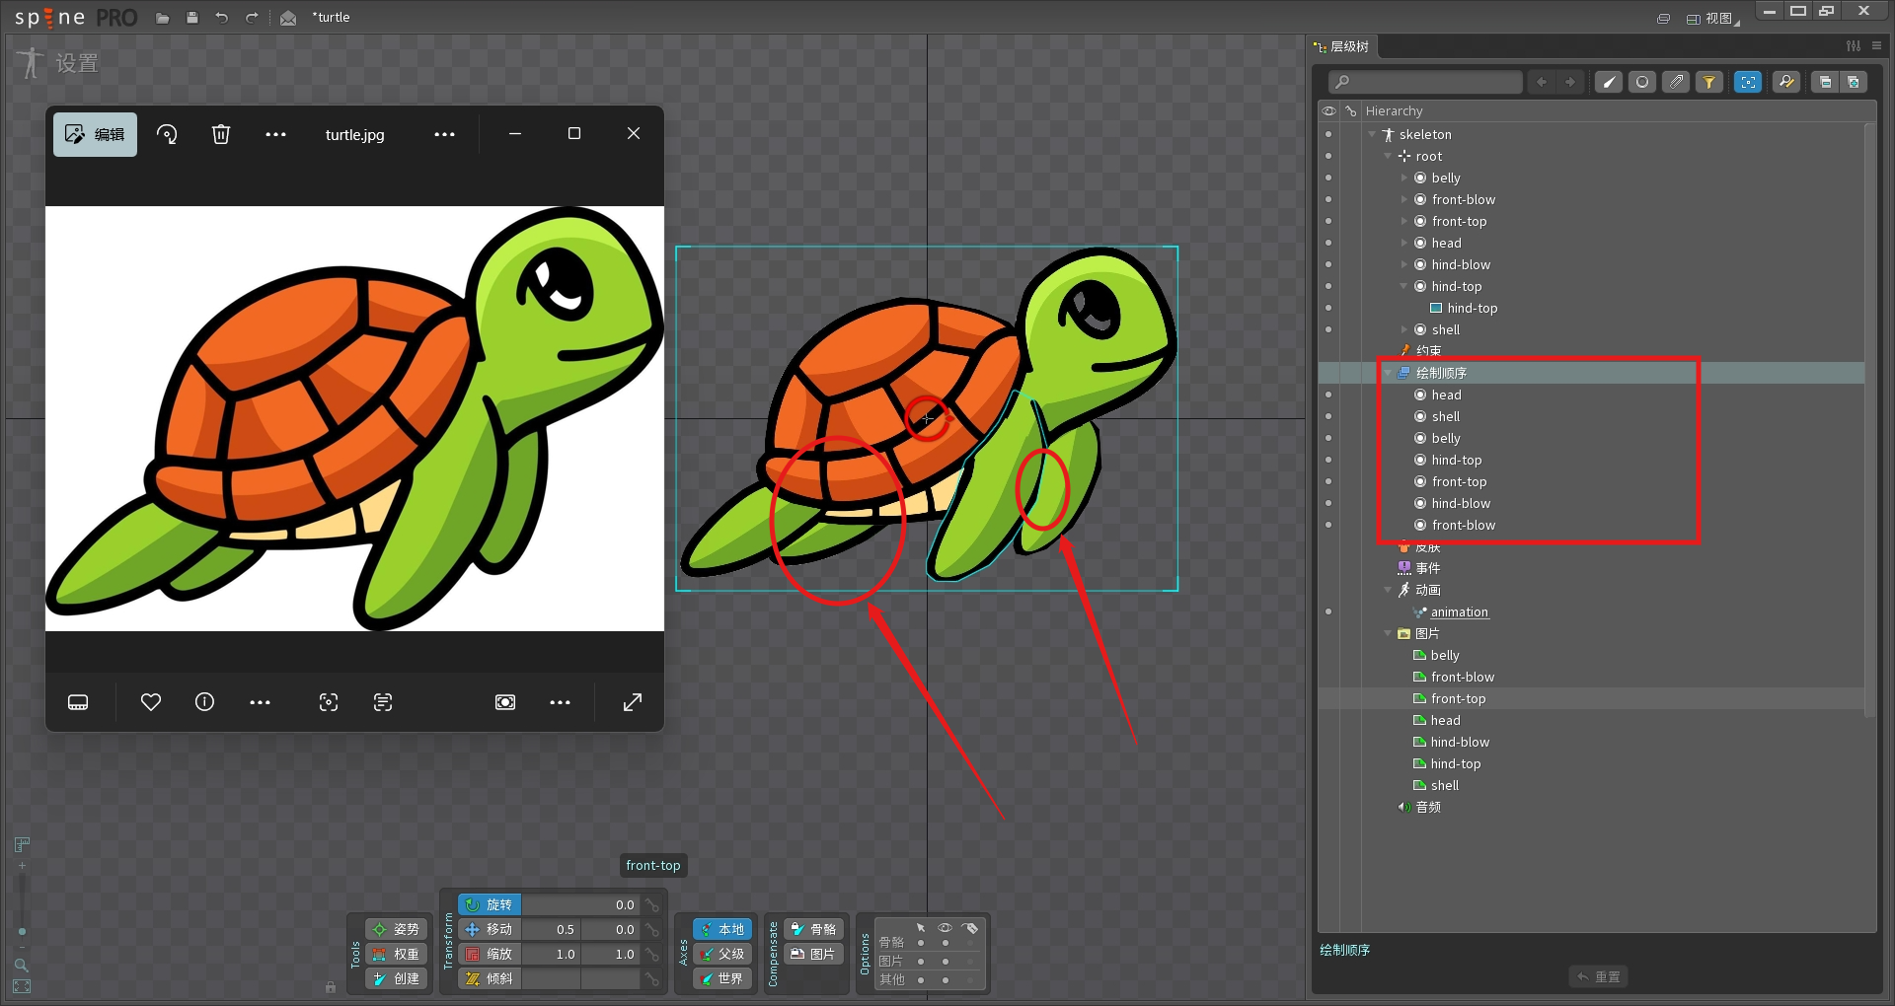Collapse the 图片 images folder node

(x=1388, y=633)
